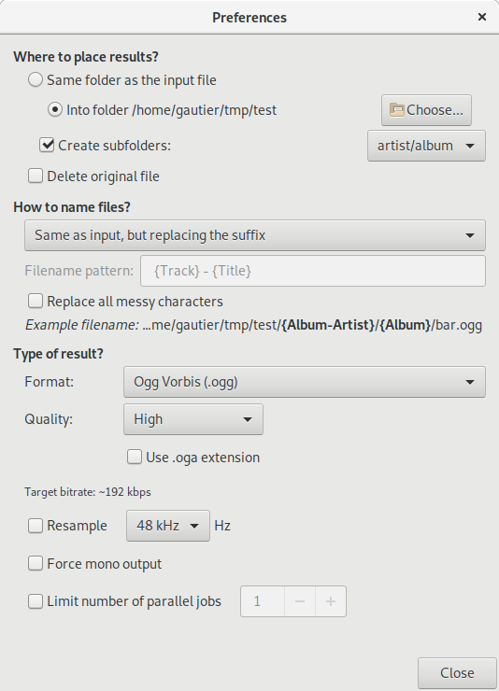Image resolution: width=499 pixels, height=691 pixels.
Task: Toggle the Resample checkbox
Action: coord(36,526)
